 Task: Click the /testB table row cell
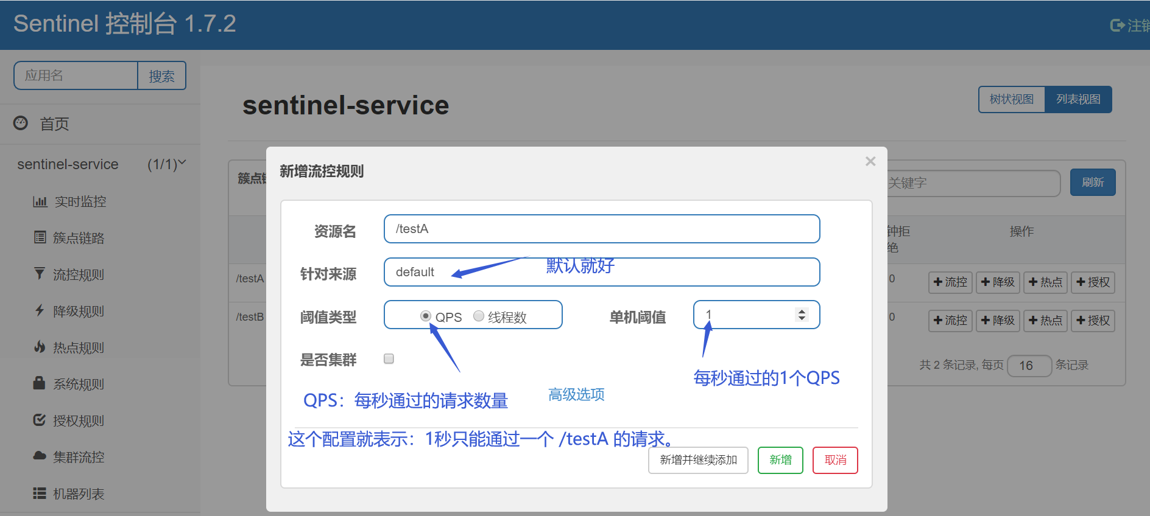250,317
